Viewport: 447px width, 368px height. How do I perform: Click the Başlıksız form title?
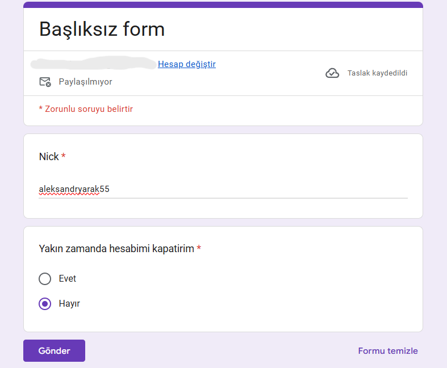coord(102,29)
